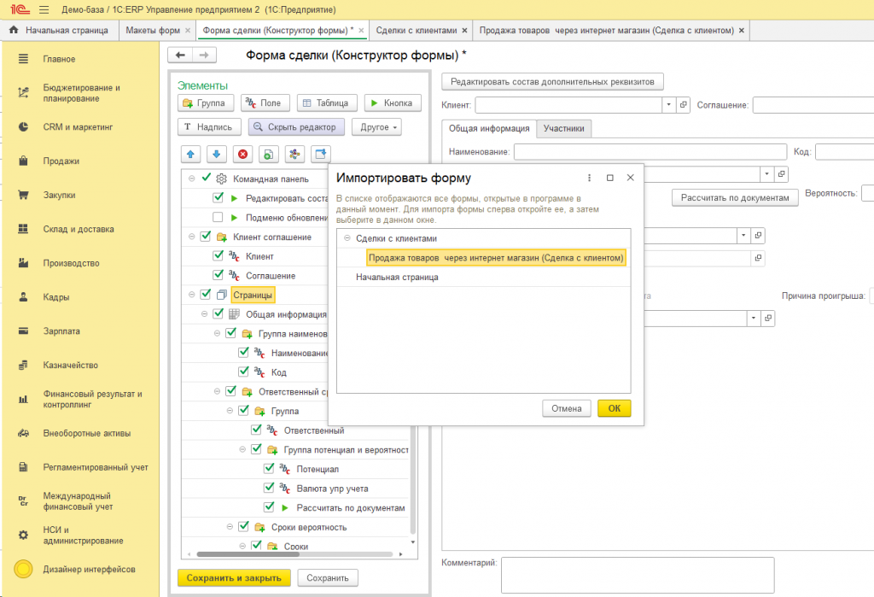Screen dimensions: 874x597
Task: Click Скрыть редактор button
Action: 296,127
